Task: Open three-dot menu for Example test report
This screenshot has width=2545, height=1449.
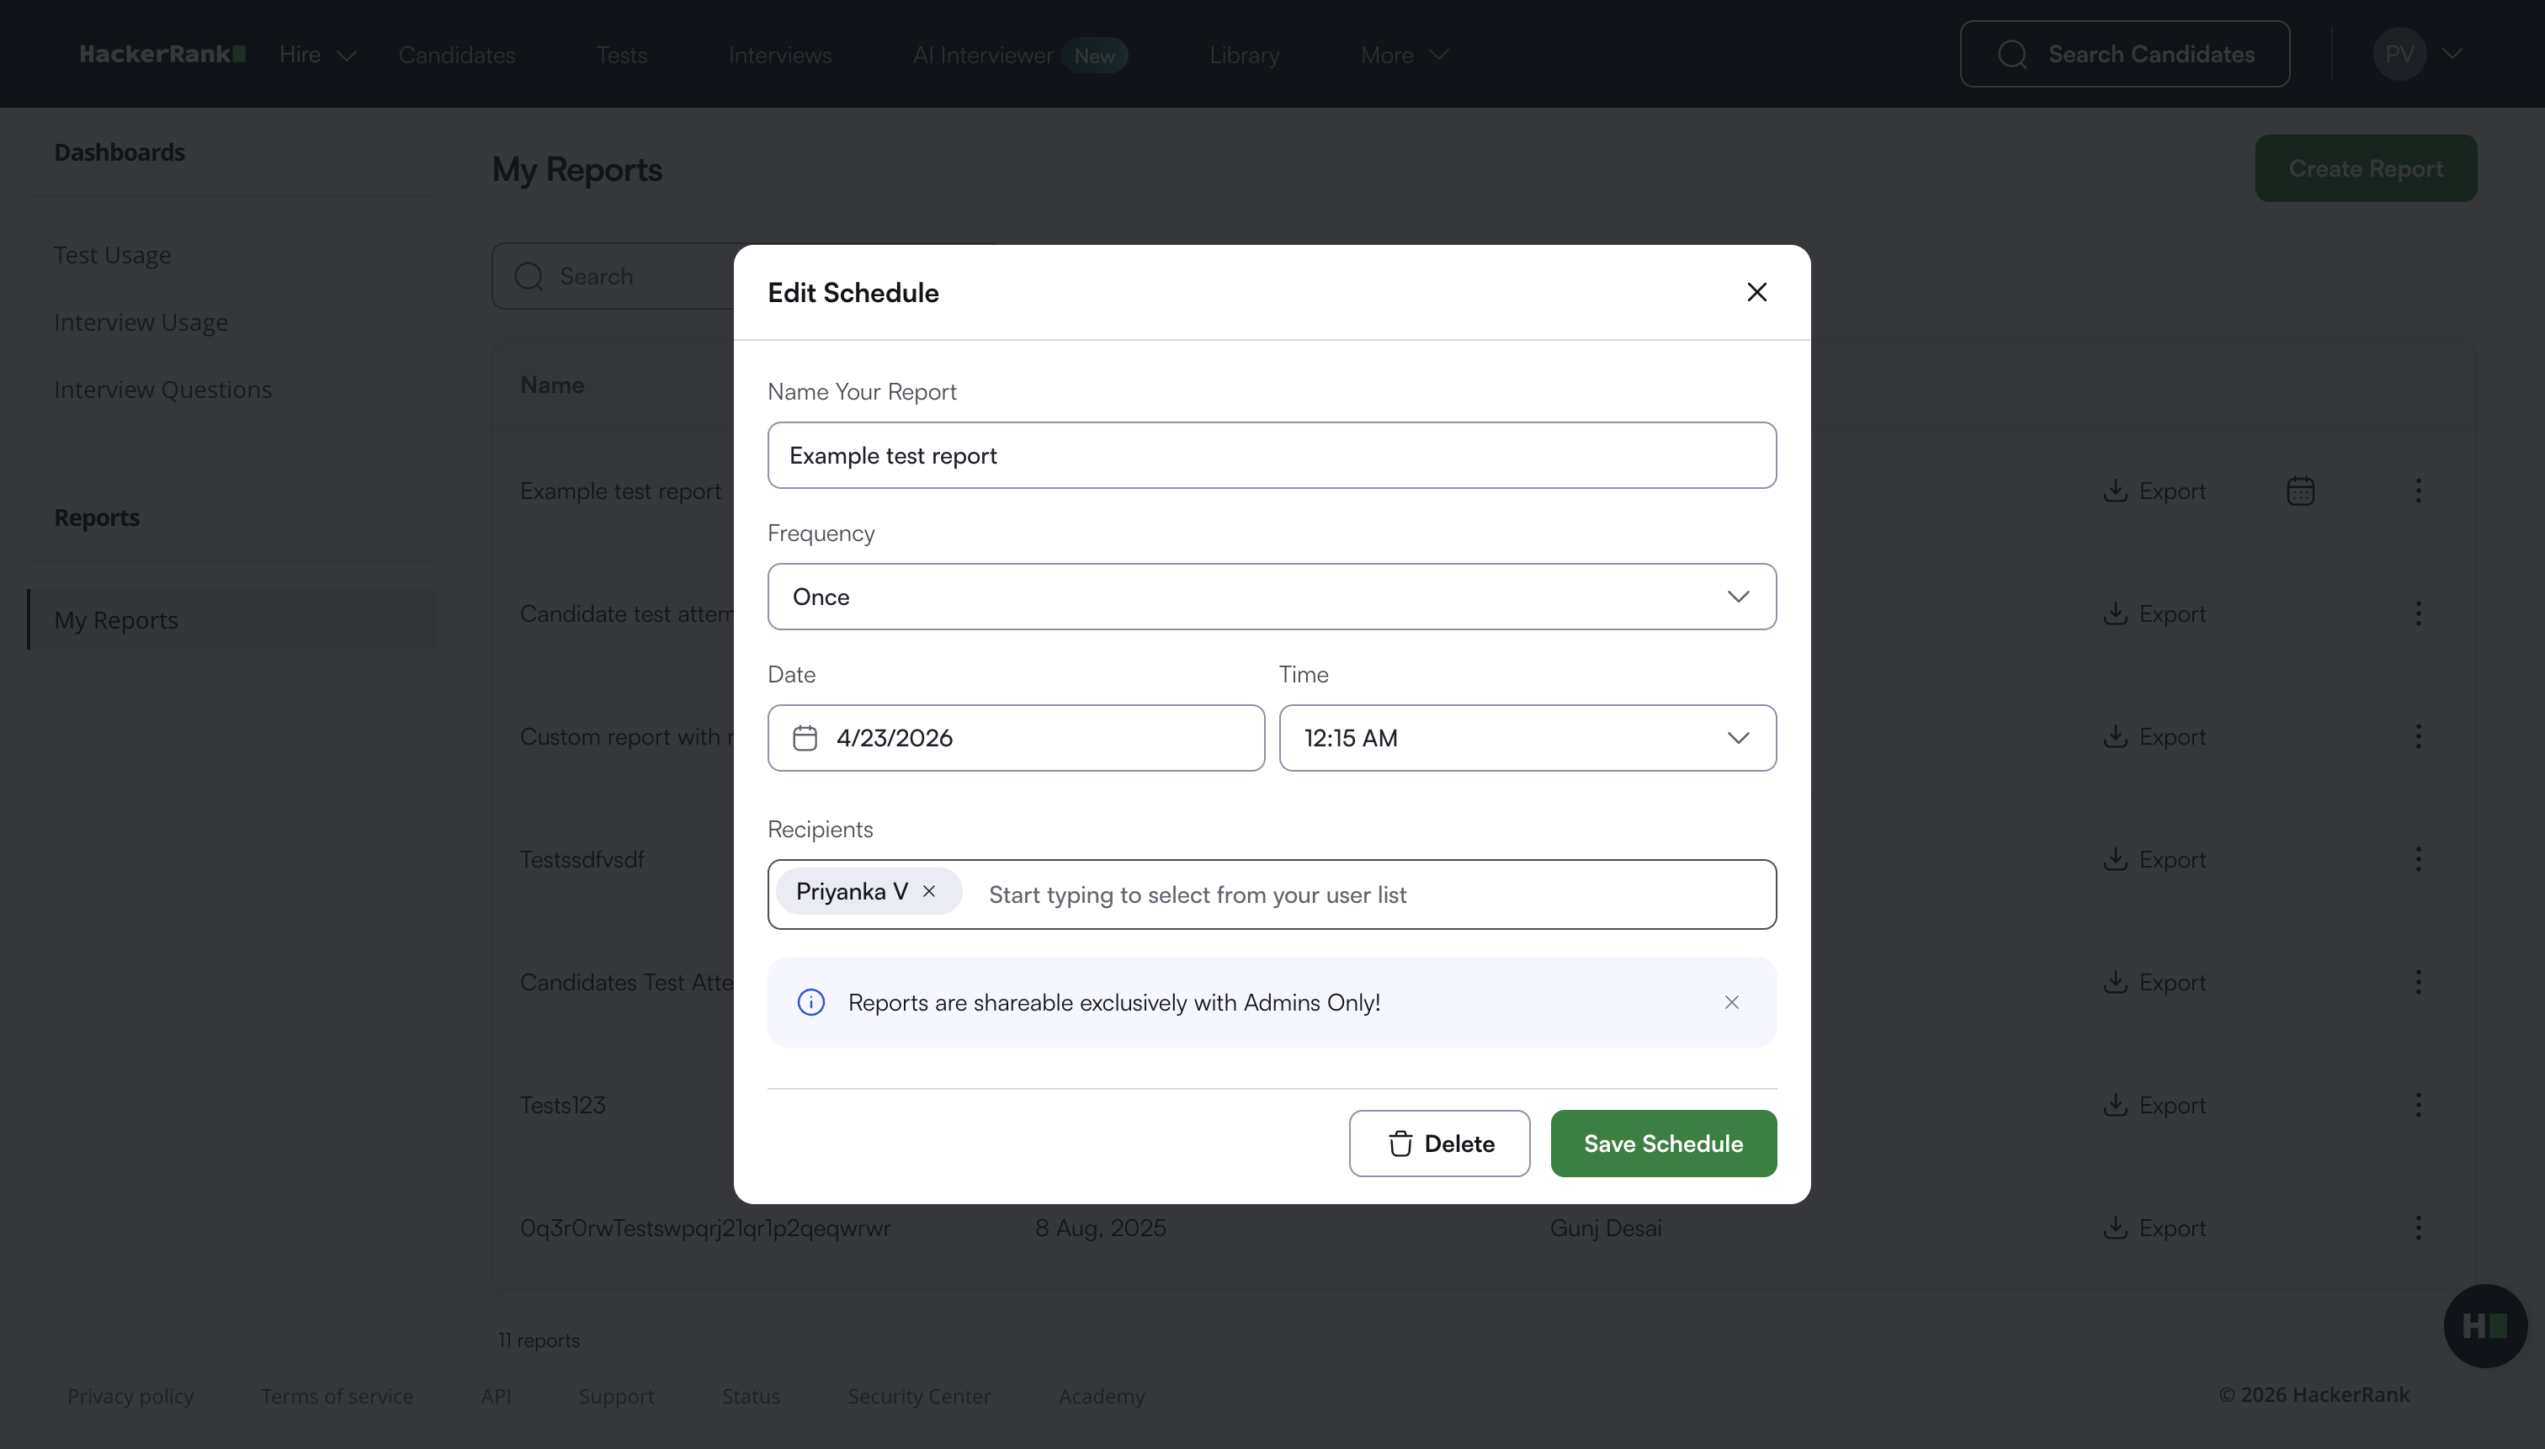Action: (2419, 491)
